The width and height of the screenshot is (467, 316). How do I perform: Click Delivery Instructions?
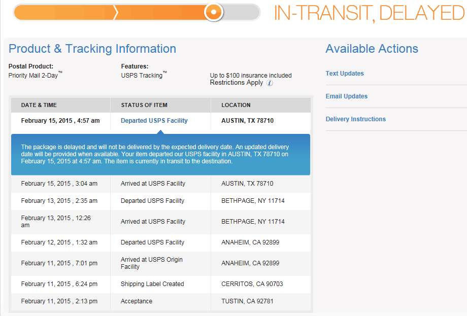pyautogui.click(x=356, y=119)
